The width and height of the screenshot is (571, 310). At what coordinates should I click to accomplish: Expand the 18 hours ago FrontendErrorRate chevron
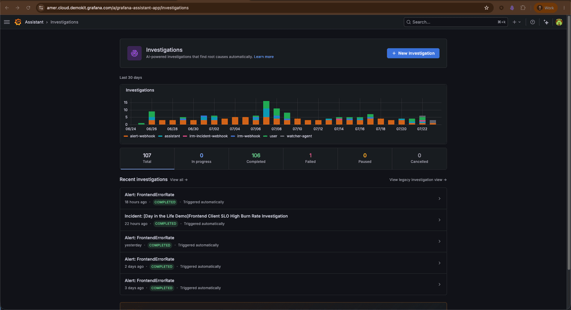pos(440,199)
